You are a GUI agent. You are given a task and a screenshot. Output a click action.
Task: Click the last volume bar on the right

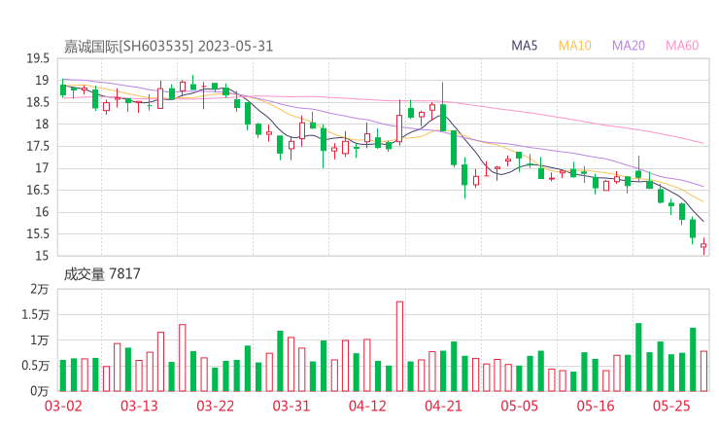[703, 371]
